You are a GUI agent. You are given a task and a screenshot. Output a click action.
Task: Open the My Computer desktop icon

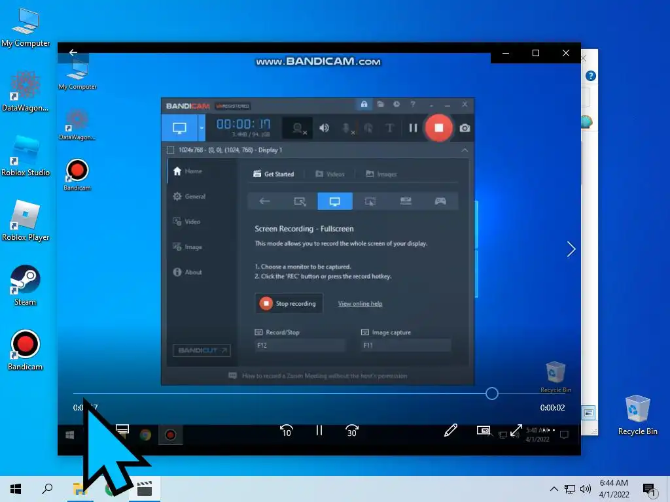pyautogui.click(x=26, y=26)
